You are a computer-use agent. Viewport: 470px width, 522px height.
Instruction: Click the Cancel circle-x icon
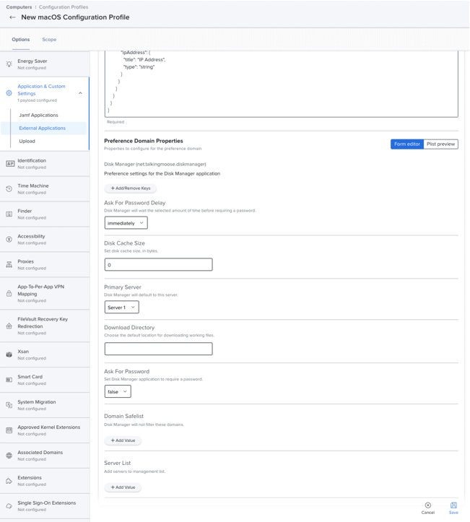428,505
